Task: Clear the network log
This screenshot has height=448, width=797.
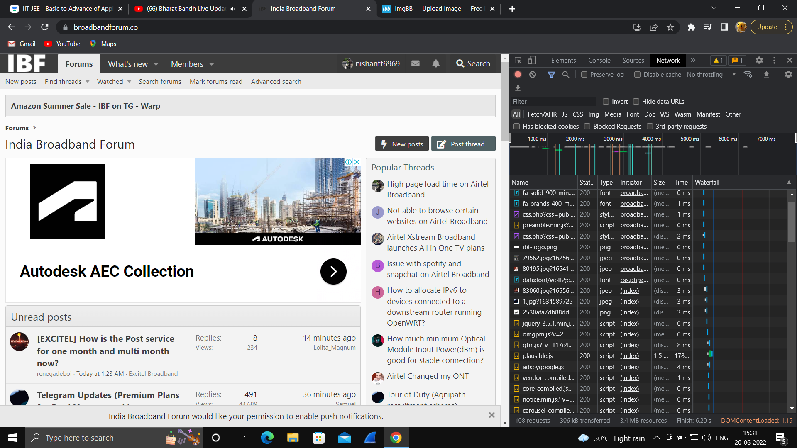Action: click(x=533, y=75)
